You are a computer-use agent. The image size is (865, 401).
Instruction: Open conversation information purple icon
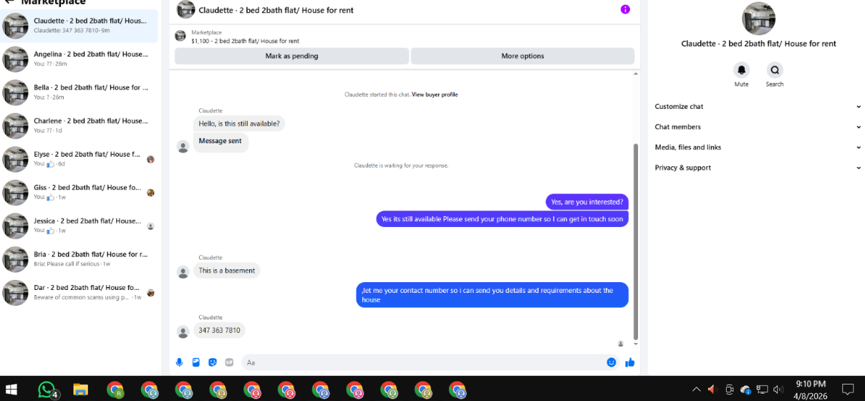[x=625, y=9]
